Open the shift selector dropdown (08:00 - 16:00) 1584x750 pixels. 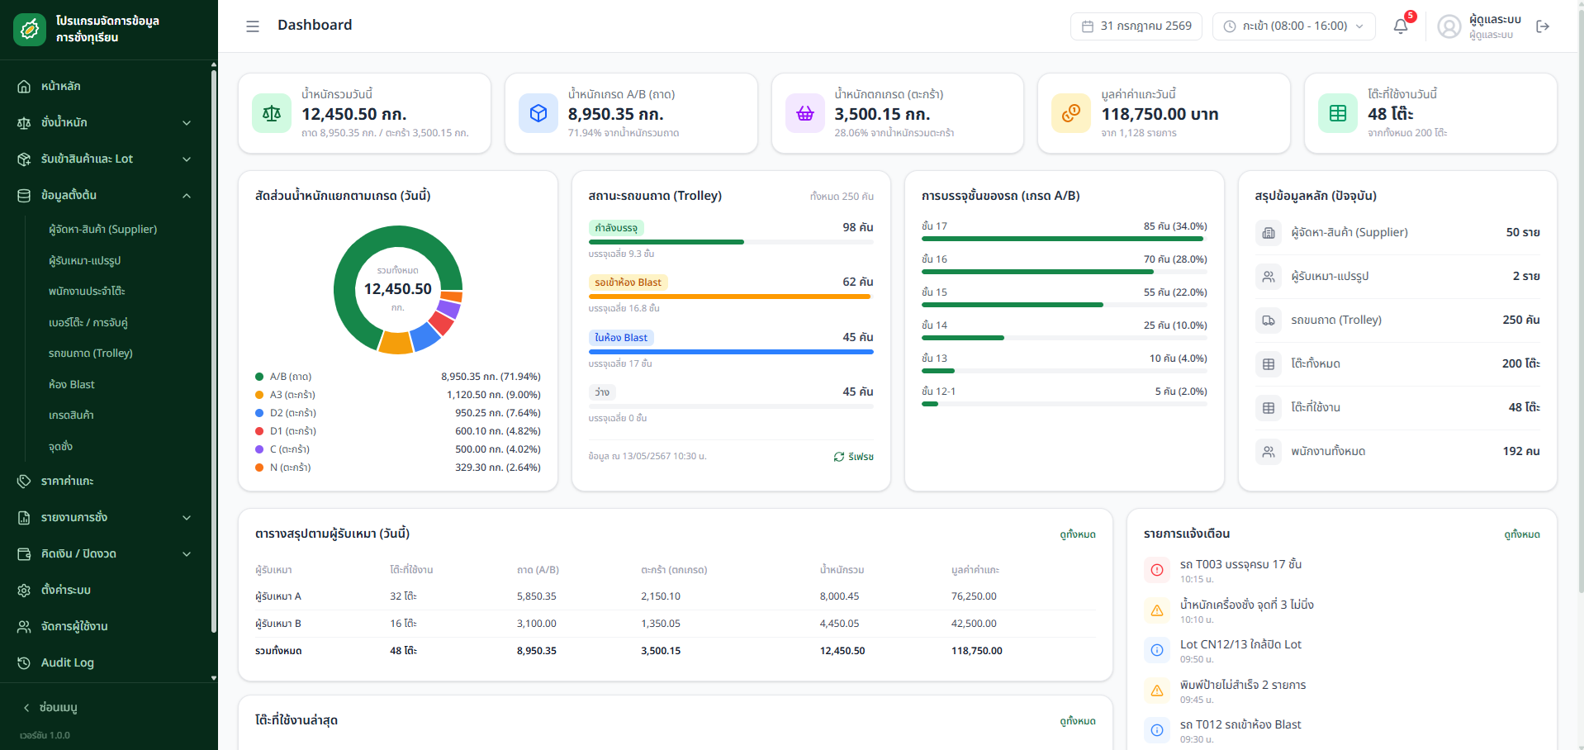(1294, 26)
